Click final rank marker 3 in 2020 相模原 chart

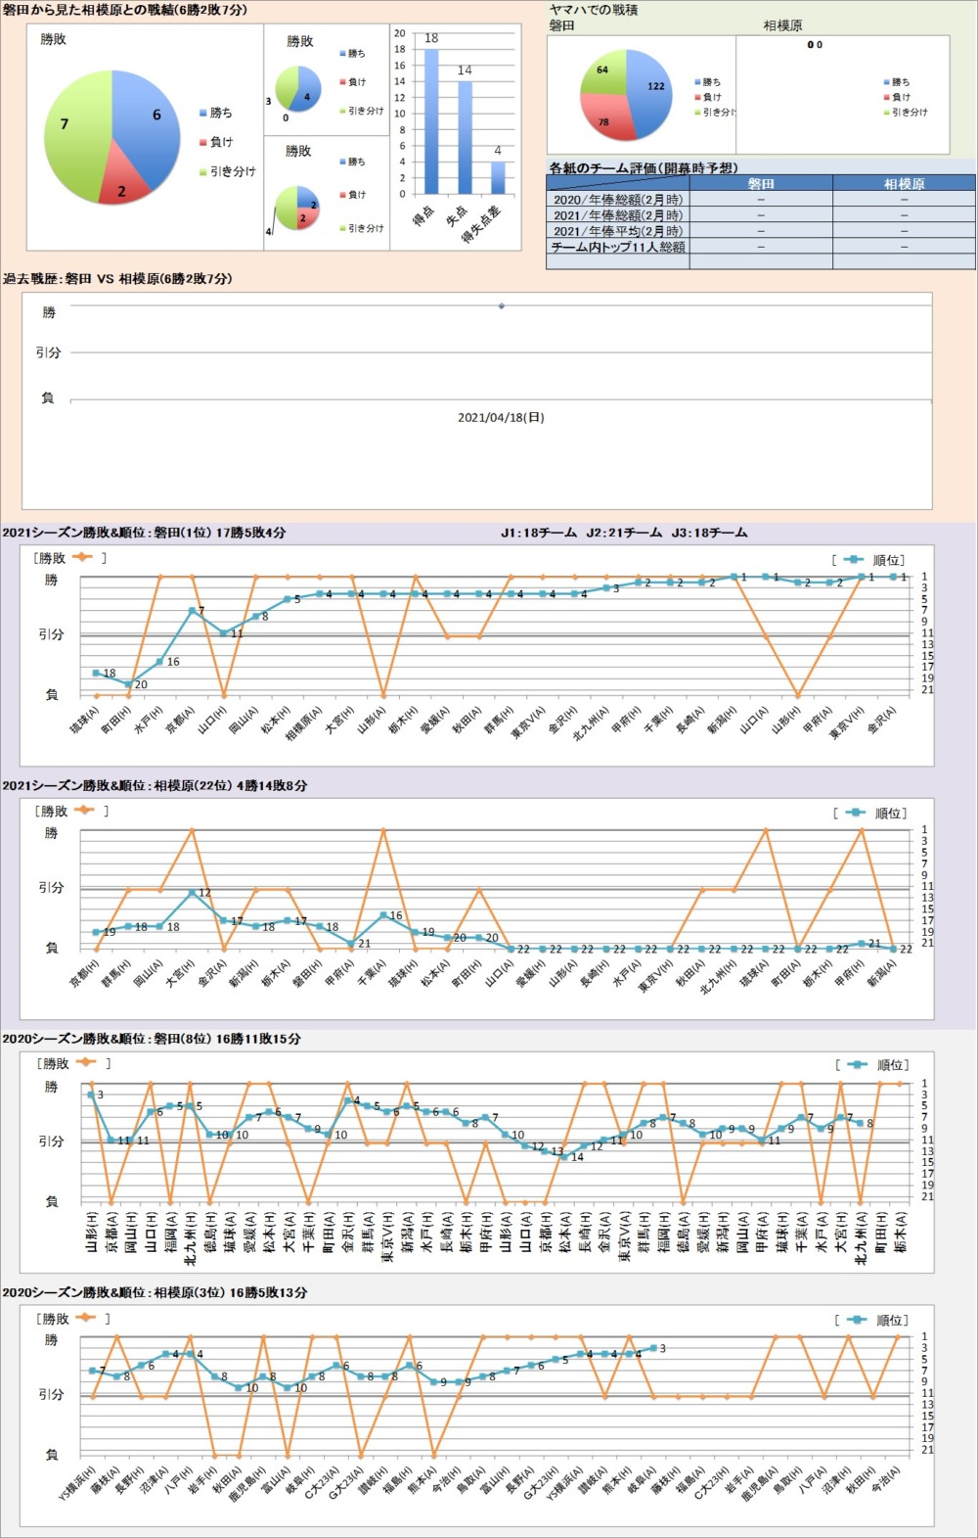[x=652, y=1349]
